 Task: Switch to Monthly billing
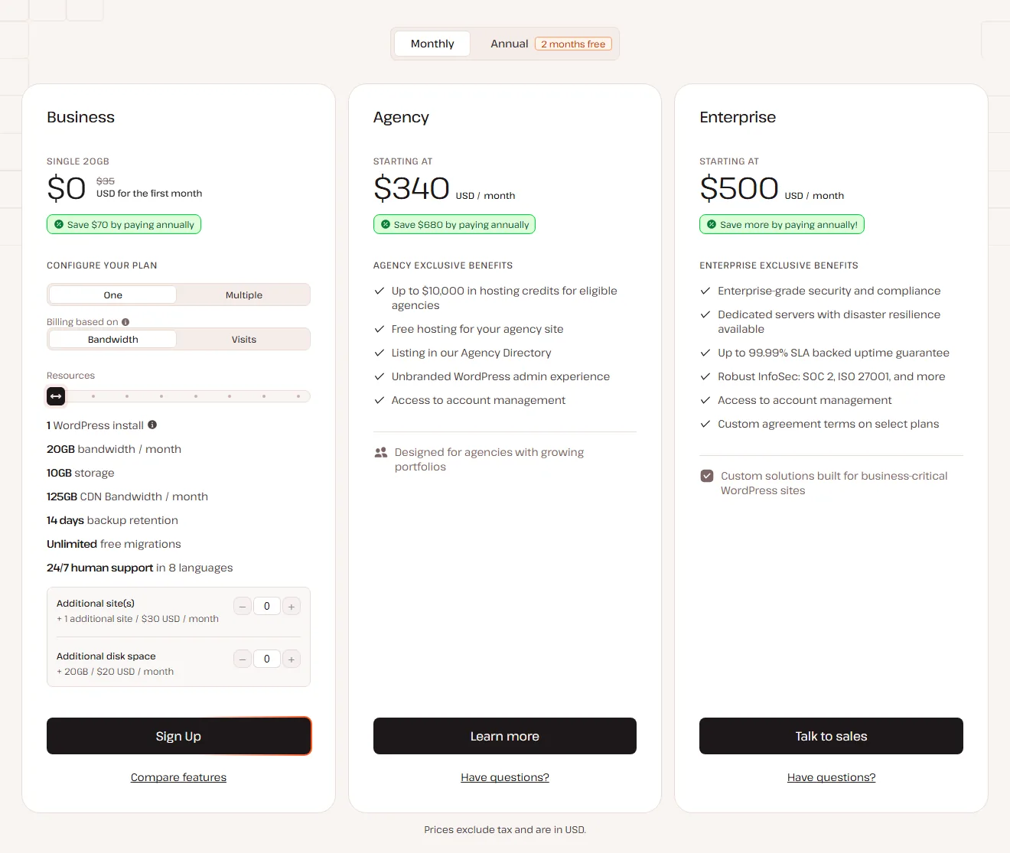pyautogui.click(x=432, y=44)
